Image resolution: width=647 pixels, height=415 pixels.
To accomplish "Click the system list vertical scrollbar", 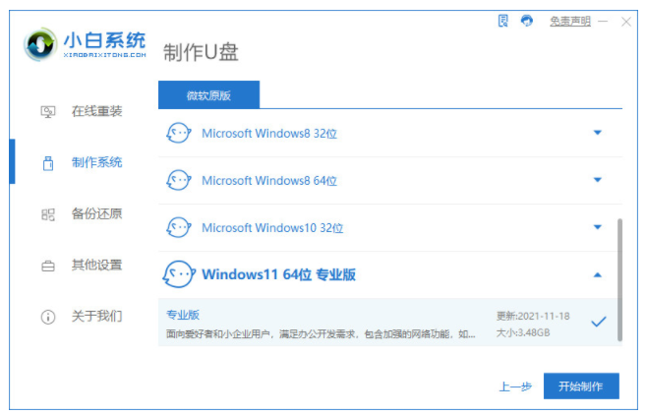I will point(619,280).
